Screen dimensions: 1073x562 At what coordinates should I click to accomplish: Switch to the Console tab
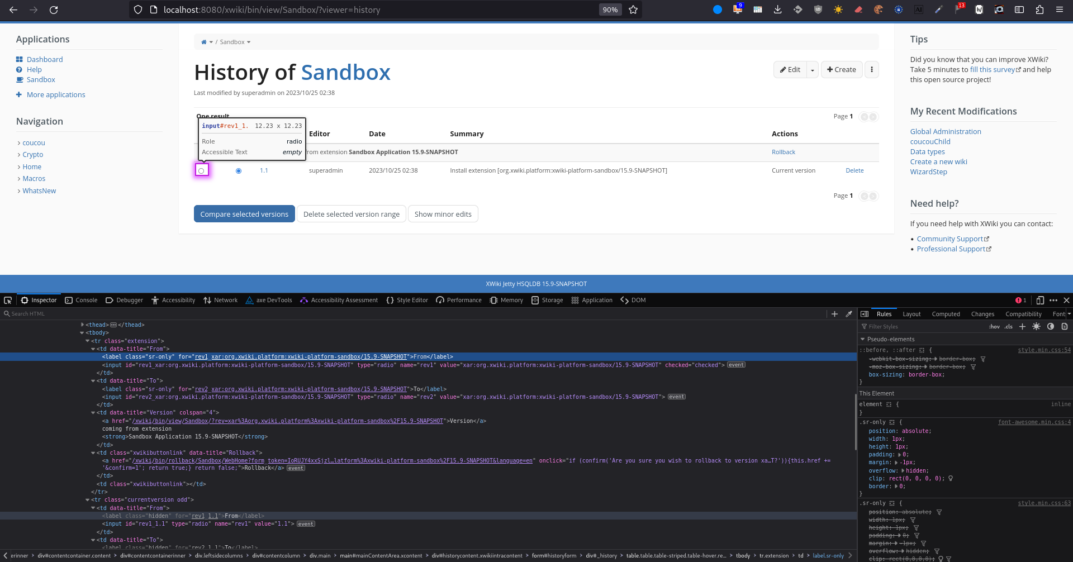[x=81, y=300]
